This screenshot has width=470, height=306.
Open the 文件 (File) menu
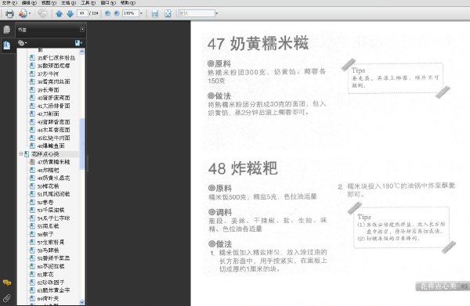pyautogui.click(x=9, y=2)
